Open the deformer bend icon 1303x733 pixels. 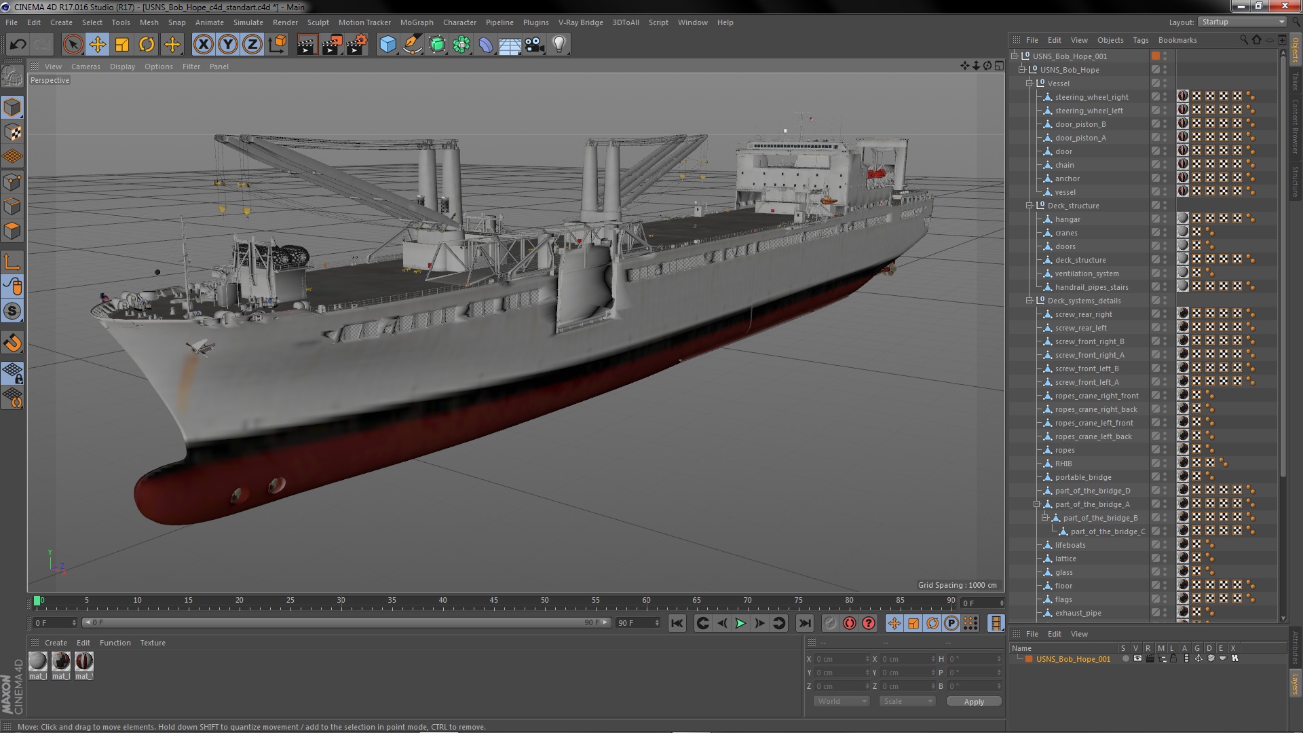pos(486,45)
